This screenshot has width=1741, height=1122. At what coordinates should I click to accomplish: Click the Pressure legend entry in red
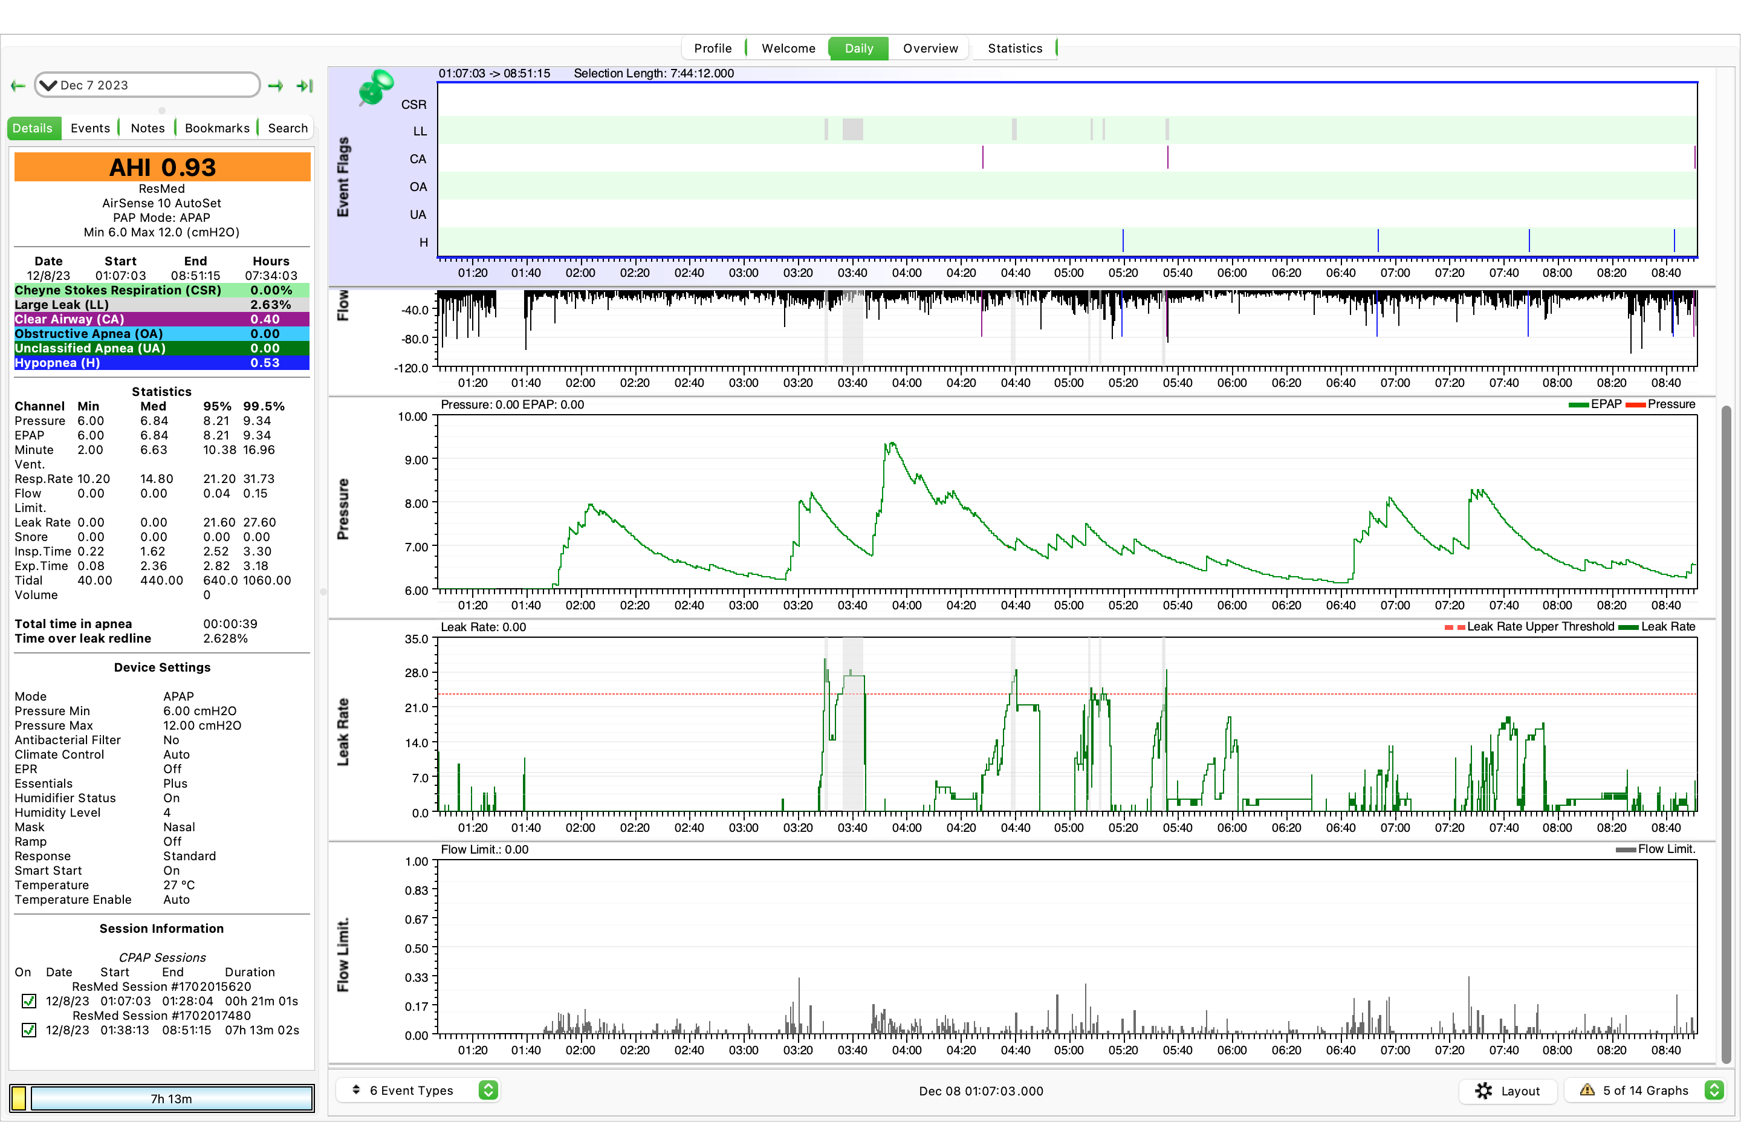coord(1661,404)
